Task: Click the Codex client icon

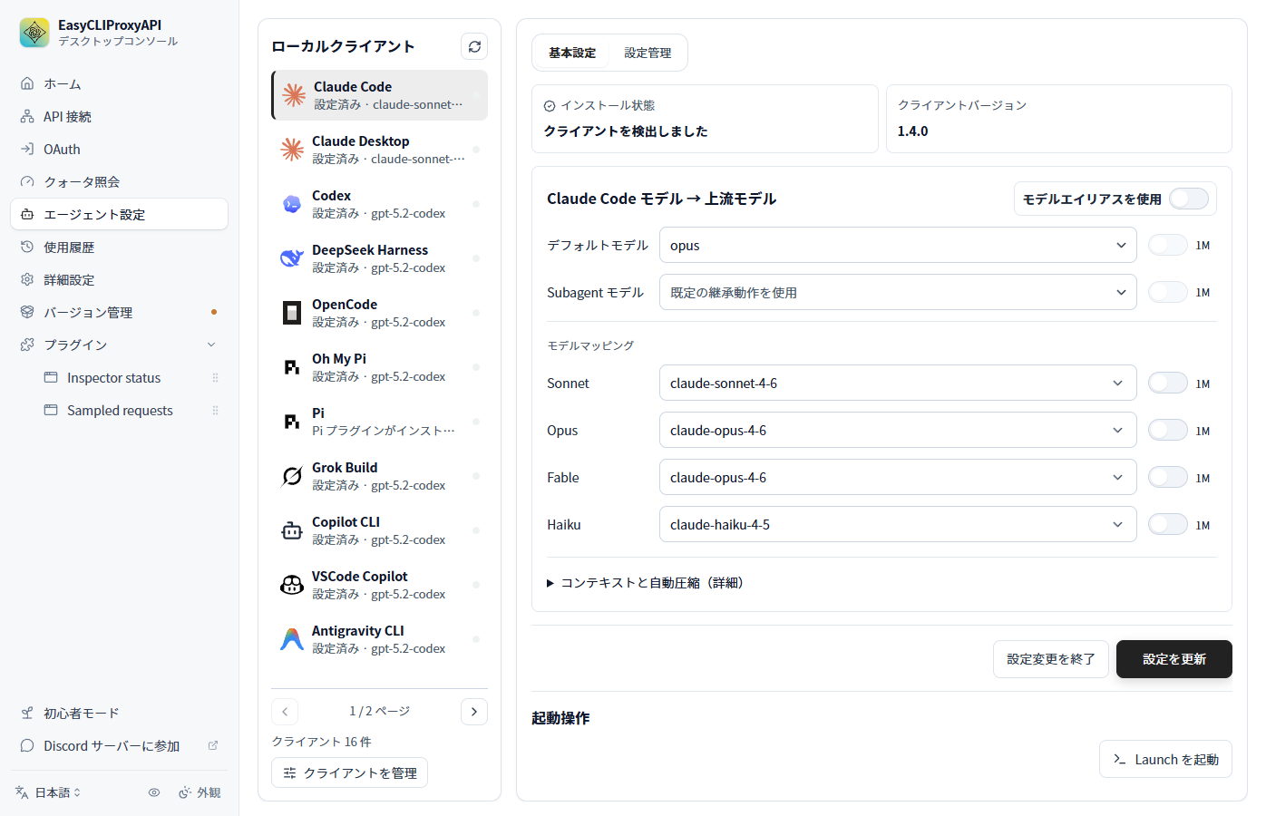Action: coord(292,204)
